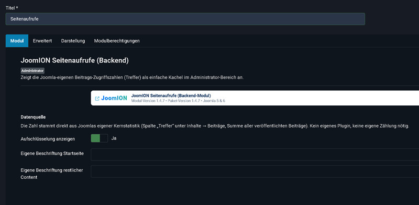Screen dimensions: 419x205
Task: Click the Aufschlüsselung anzeigen label
Action: tap(48, 139)
